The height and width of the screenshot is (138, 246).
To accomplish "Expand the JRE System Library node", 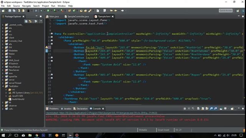I will tap(6, 93).
